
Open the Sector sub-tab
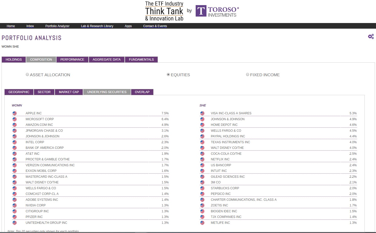pos(44,92)
